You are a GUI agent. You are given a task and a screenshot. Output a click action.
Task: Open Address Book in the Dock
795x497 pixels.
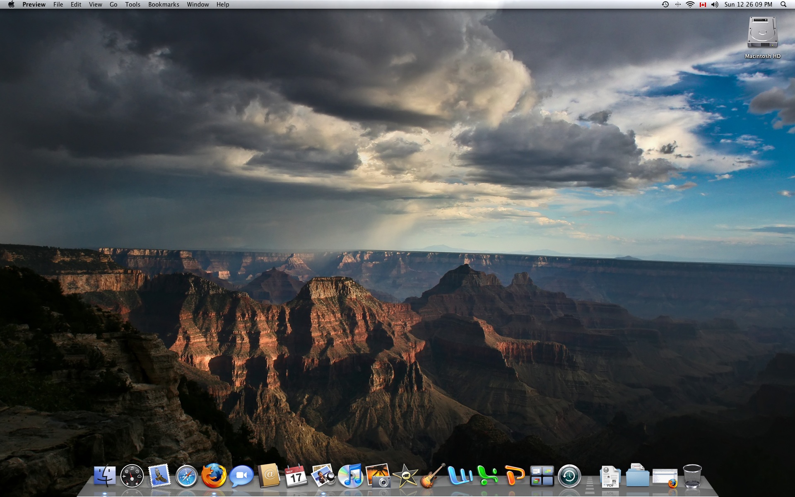[x=269, y=475]
